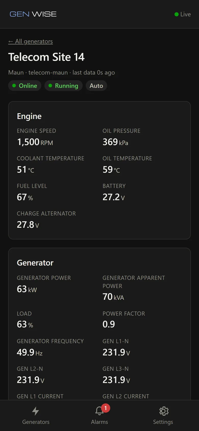This screenshot has width=199, height=431.
Task: Click the GEN WISE logo
Action: [x=33, y=14]
